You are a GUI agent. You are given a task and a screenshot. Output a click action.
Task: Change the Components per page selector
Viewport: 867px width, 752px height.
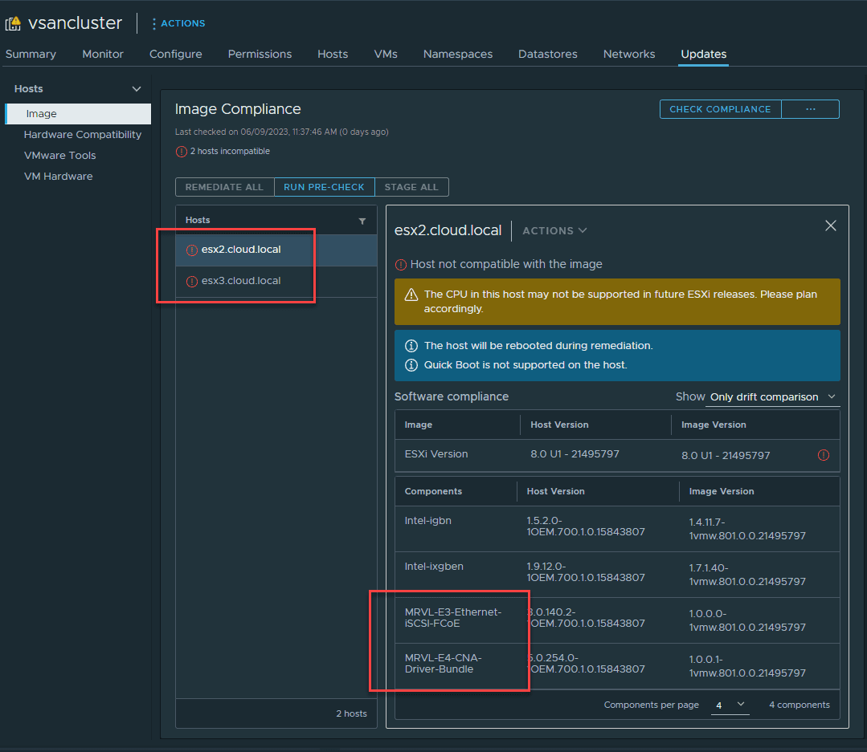click(730, 705)
